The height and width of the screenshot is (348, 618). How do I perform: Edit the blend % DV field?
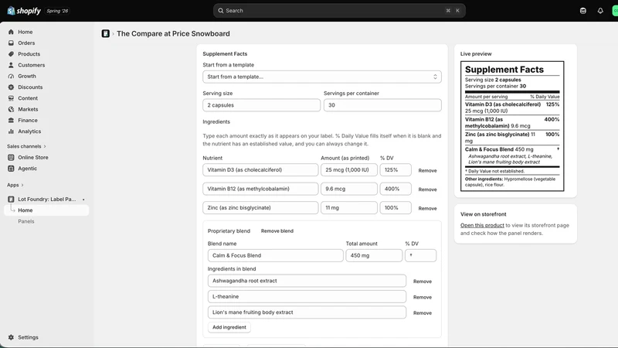pyautogui.click(x=420, y=256)
